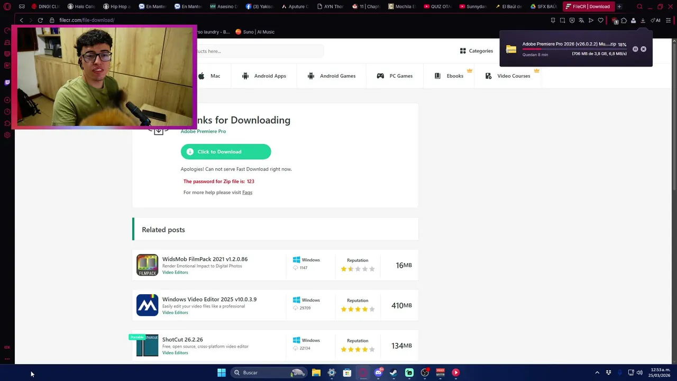Viewport: 677px width, 381px height.
Task: Click Video Editors tag under Windows Video Editor
Action: coord(175,313)
